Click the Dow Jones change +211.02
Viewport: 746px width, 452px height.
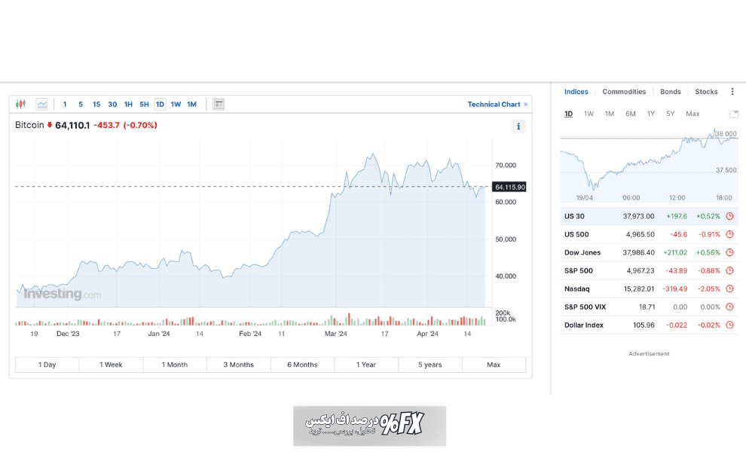(675, 252)
